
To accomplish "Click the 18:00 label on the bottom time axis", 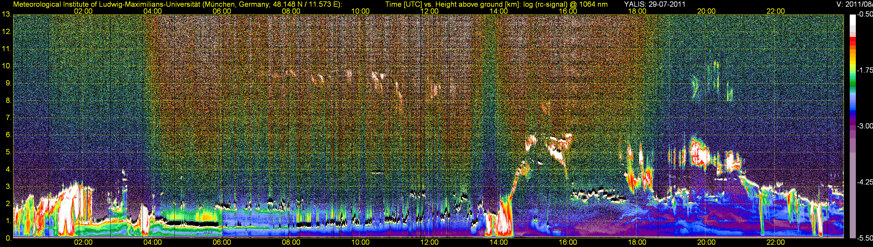I will (637, 242).
